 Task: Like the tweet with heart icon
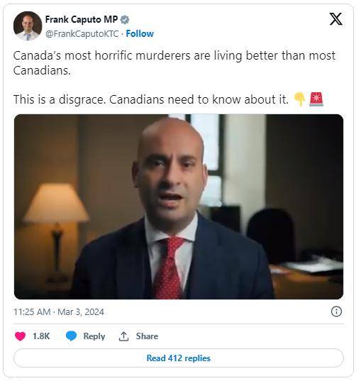click(20, 336)
